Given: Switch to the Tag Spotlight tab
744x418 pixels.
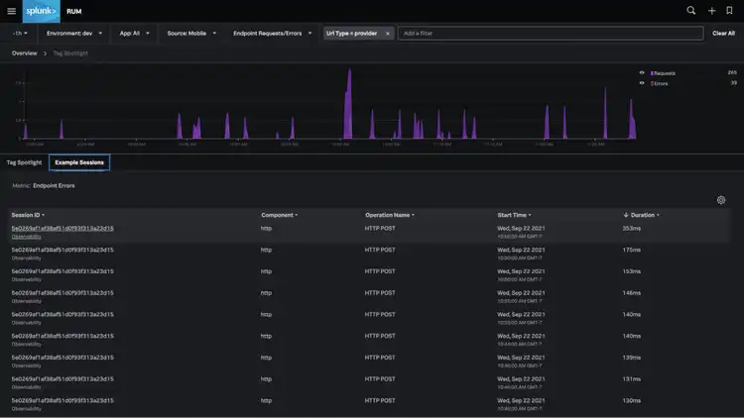Looking at the screenshot, I should pos(24,161).
